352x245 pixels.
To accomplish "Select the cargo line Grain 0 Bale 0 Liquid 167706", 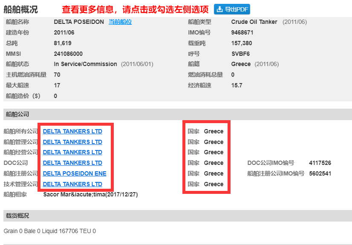I will coord(40,231).
